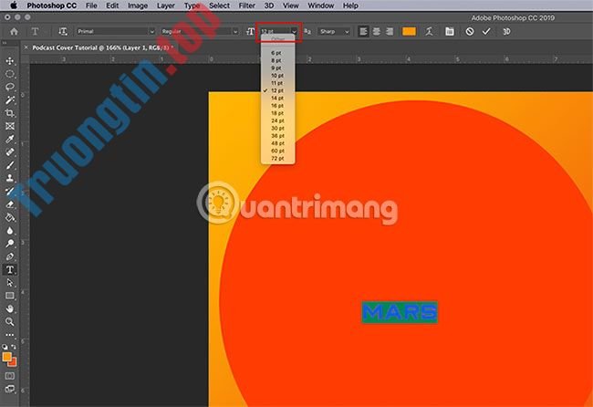
Task: Open the font family Primal dropdown
Action: click(116, 31)
